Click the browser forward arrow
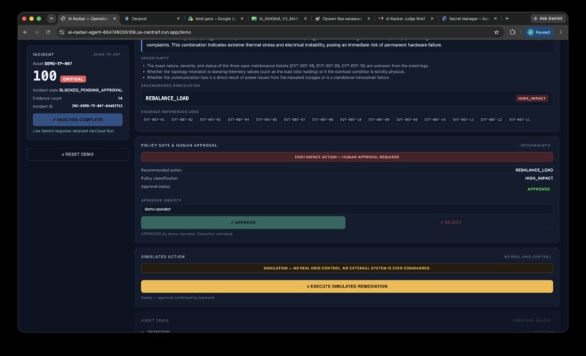This screenshot has height=356, width=586. 36,32
